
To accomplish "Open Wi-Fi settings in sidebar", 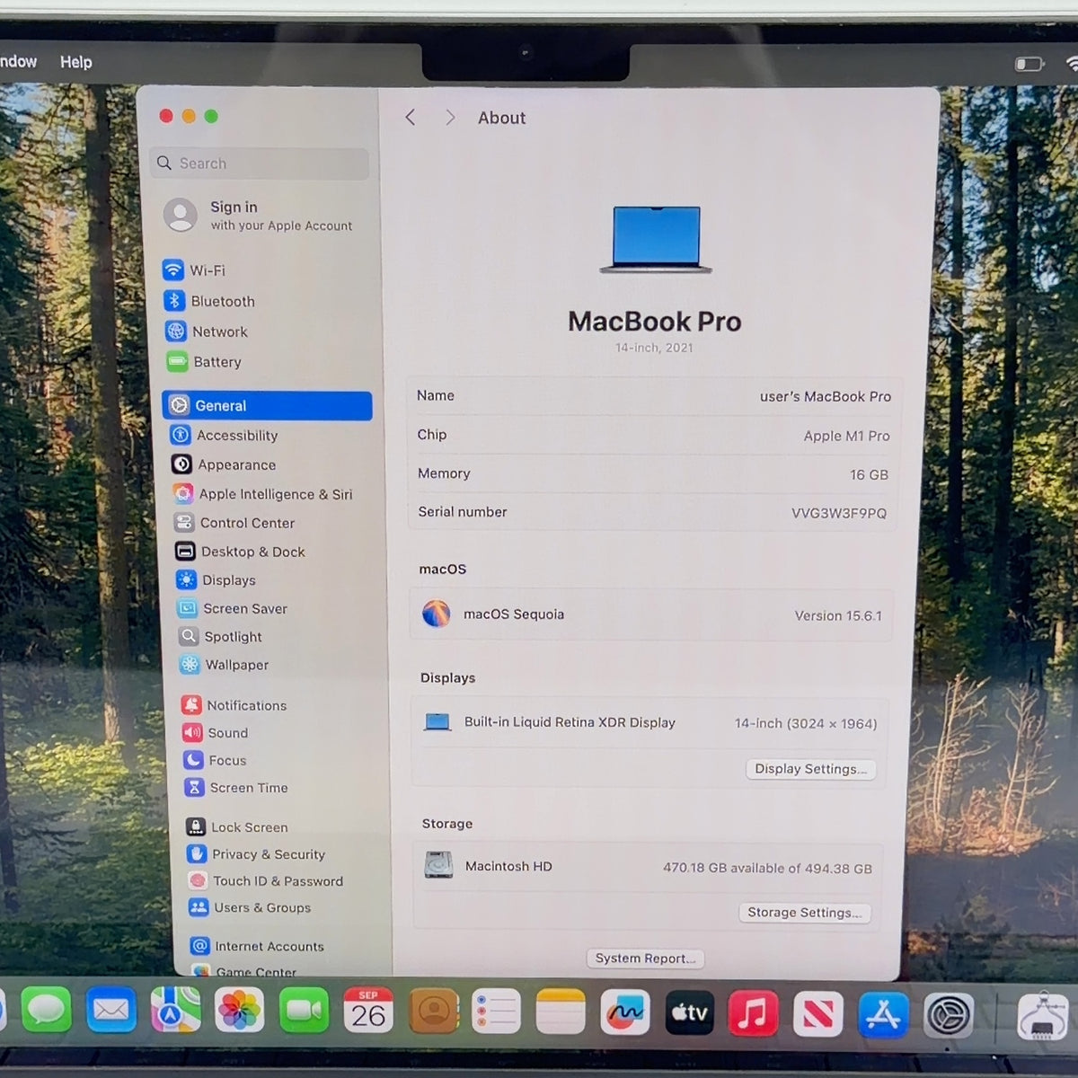I will [194, 270].
